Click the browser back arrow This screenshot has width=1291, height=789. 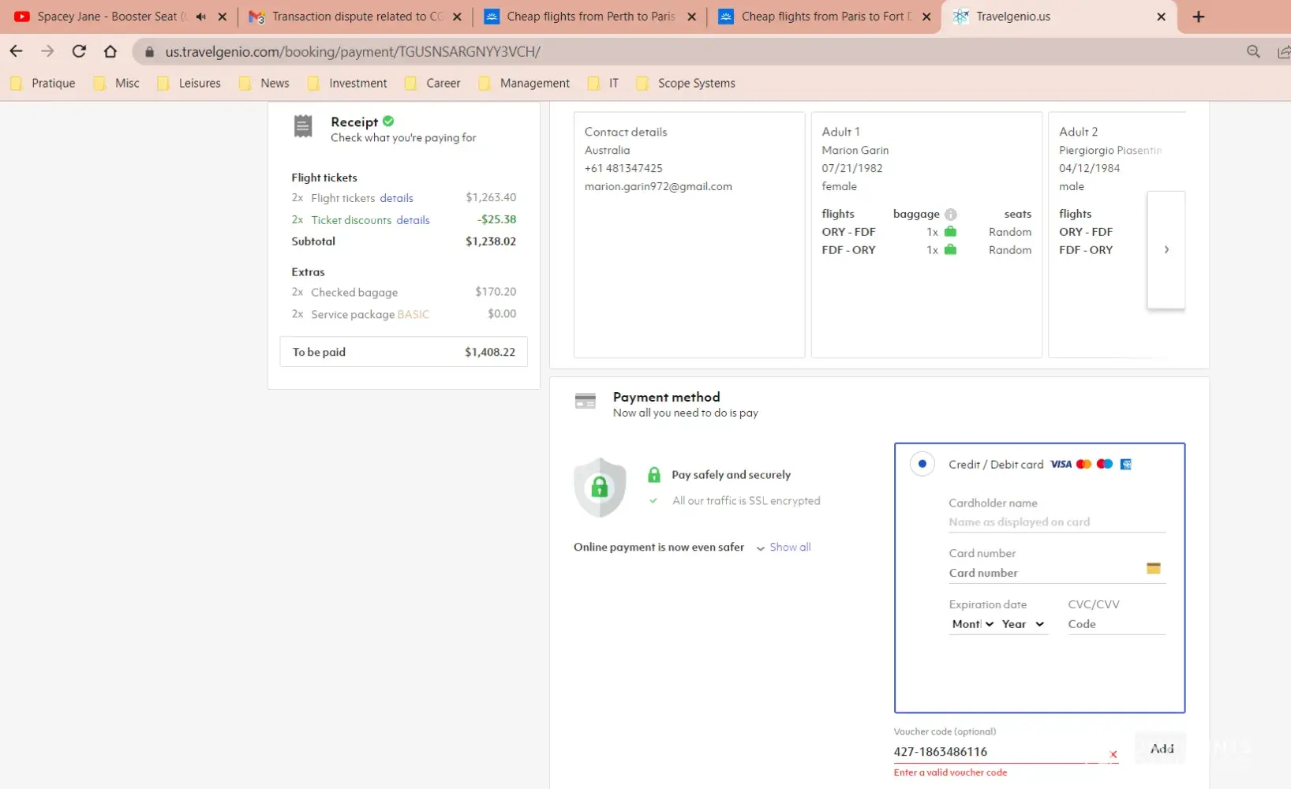point(16,51)
